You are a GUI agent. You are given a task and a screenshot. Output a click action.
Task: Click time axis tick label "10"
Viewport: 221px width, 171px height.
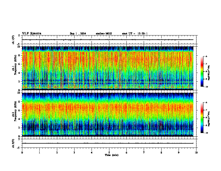196,153
